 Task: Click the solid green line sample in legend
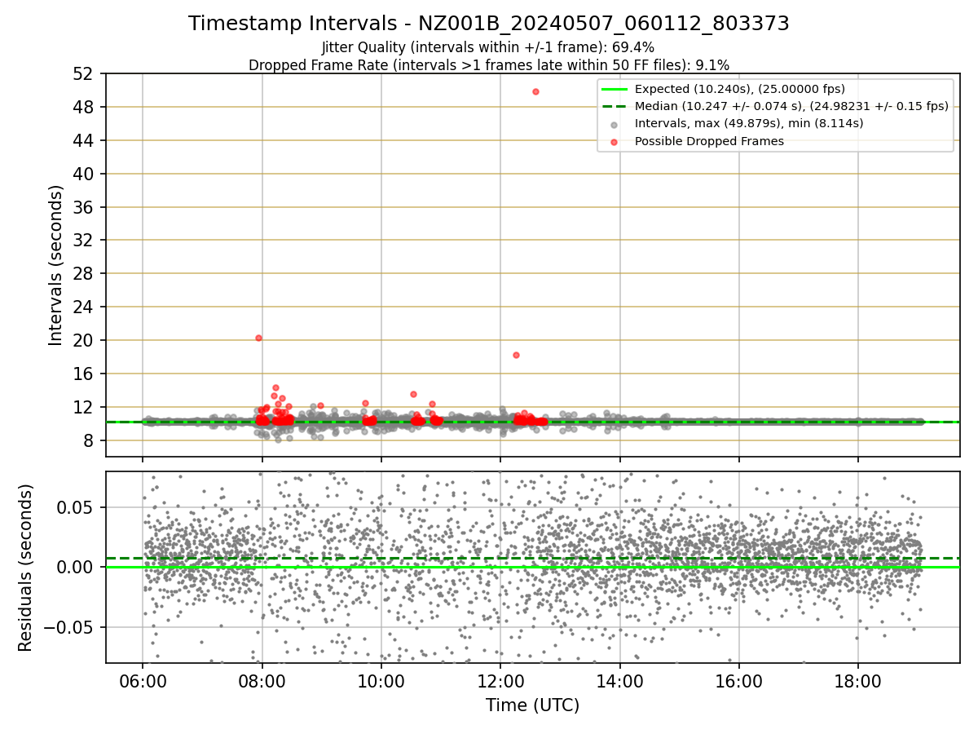(615, 89)
